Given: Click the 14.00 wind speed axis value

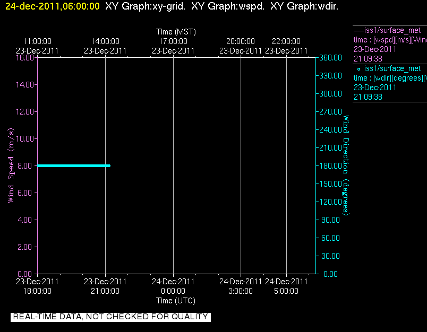Looking at the screenshot, I should 25,84.
